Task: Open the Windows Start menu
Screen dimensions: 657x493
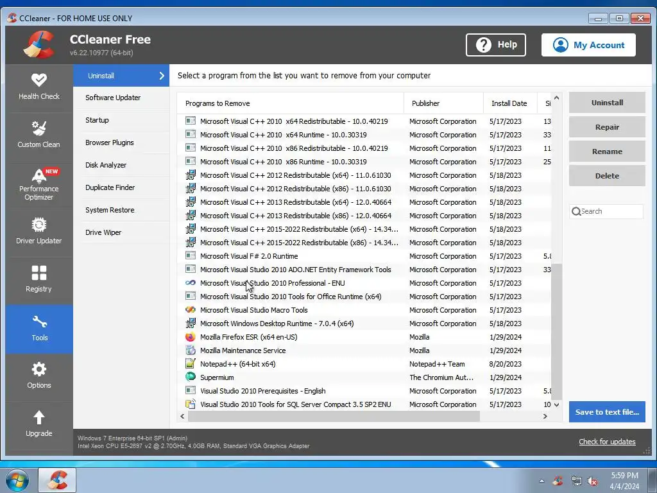Action: tap(17, 480)
